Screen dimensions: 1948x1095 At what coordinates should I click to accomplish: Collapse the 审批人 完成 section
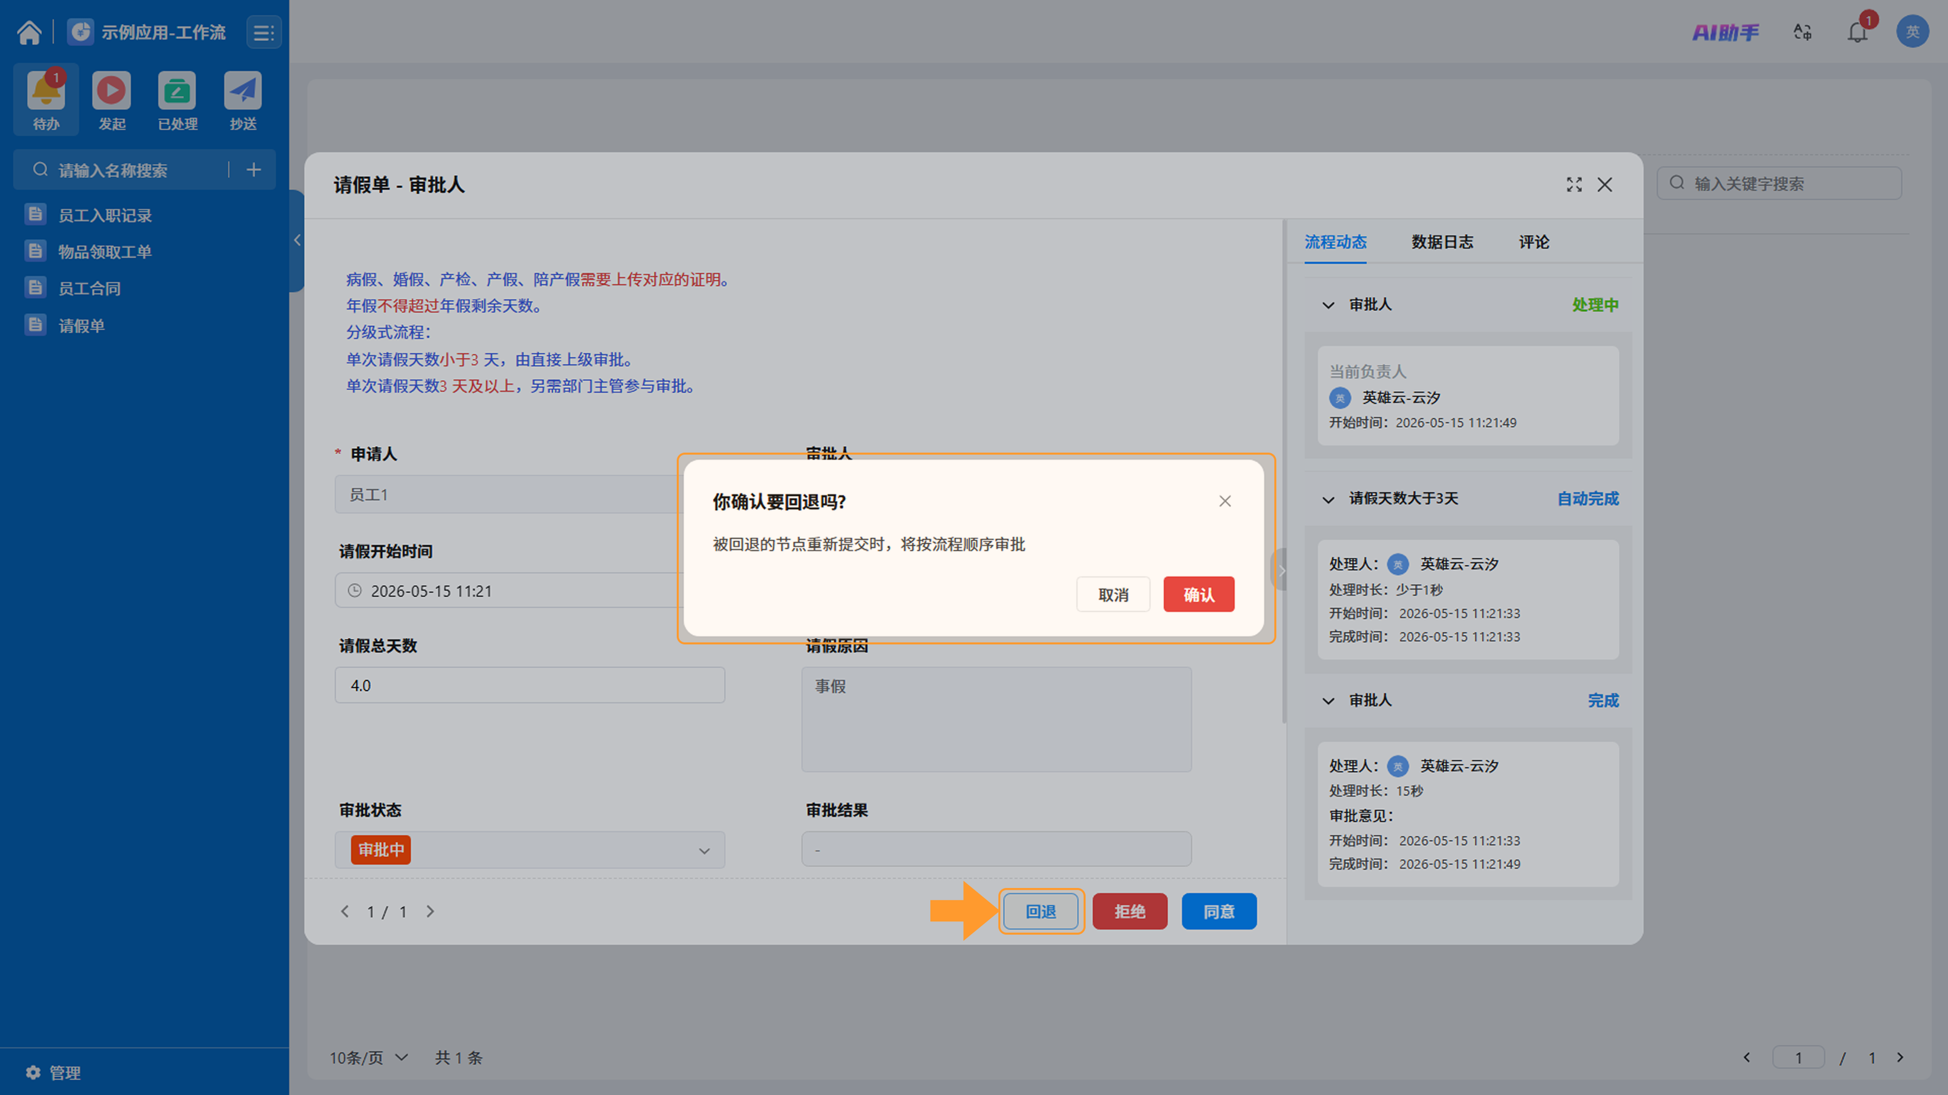click(1328, 701)
